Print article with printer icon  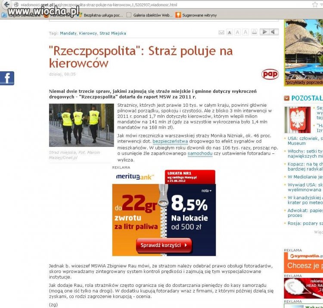click(255, 32)
